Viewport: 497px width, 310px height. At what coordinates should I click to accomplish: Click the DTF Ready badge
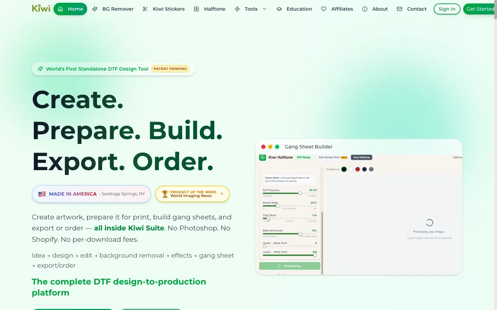tap(304, 157)
